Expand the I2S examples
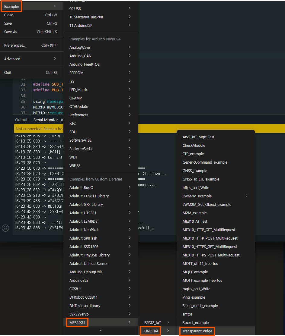The width and height of the screenshot is (285, 336). [101, 81]
